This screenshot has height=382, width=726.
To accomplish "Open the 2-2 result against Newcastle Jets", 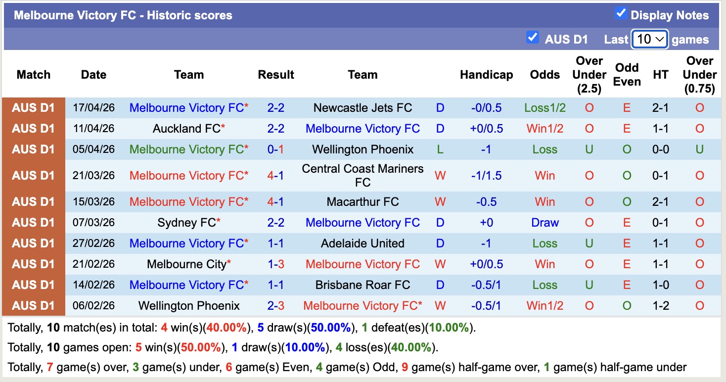I will pyautogui.click(x=276, y=107).
